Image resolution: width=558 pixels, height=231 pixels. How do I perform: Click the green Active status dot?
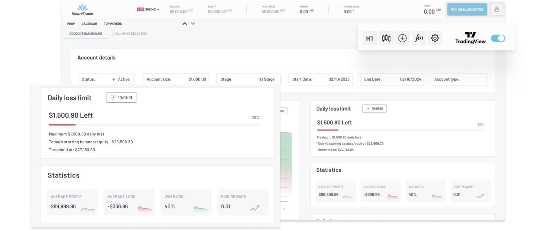point(114,79)
